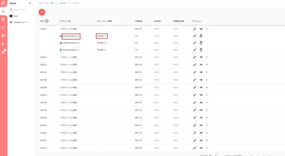Screen dimensions: 285x156
Task: Edit the 2024/04 row with the pencil icon
Action: point(195,118)
